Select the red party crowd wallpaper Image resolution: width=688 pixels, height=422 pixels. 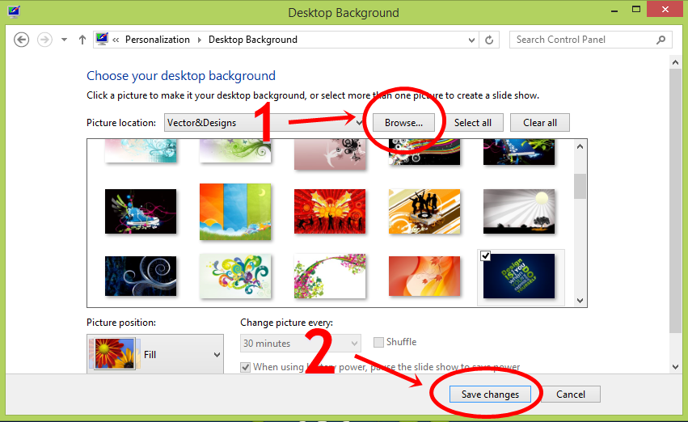pos(330,212)
